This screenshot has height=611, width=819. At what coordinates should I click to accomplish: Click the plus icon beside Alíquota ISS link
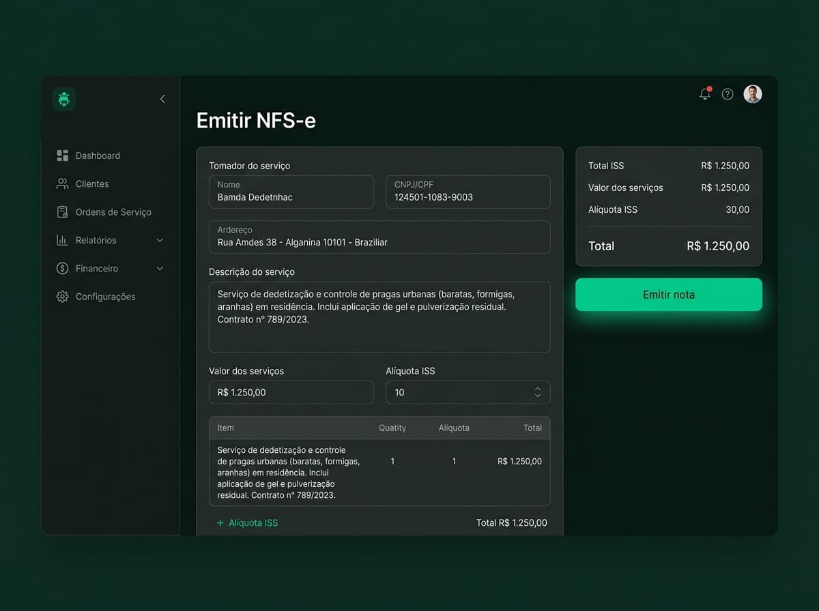coord(220,523)
